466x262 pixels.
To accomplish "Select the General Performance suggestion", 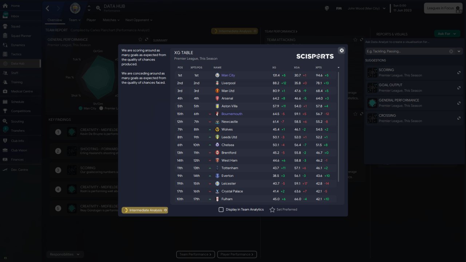I will coord(414,103).
